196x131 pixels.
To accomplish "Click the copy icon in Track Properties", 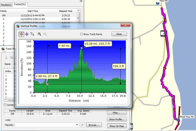I will 12,57.
